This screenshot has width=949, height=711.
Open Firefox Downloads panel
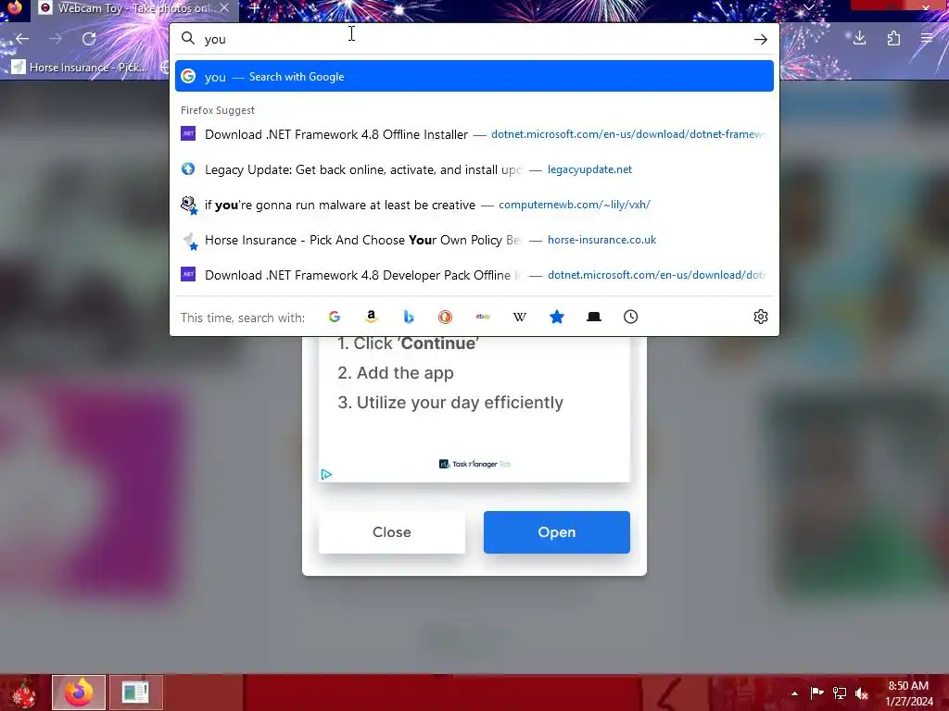(x=859, y=39)
